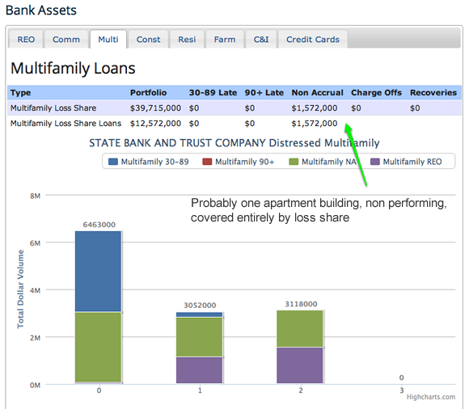Click the green NA segment of bar 0
This screenshot has width=469, height=409.
coord(99,347)
